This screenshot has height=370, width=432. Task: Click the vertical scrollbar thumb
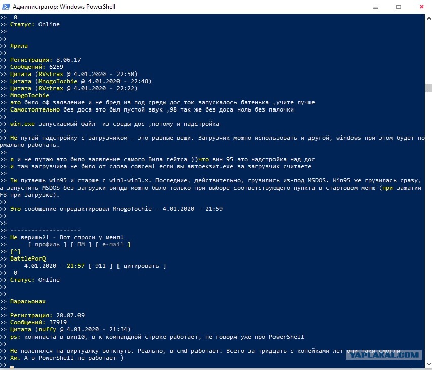pyautogui.click(x=428, y=88)
